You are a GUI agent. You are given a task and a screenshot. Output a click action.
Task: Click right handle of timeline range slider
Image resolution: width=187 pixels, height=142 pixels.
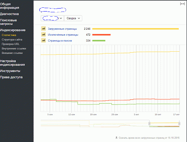tap(179, 123)
